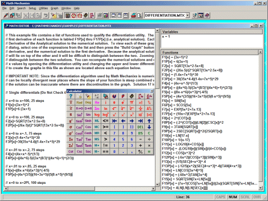Click the editor vertical scrollbar down arrow
This screenshot has width=268, height=201.
coord(157,184)
